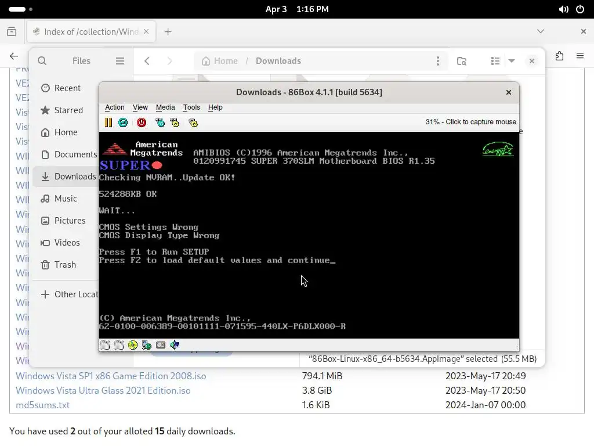The image size is (594, 446).
Task: Open the Windows Vista Ultra Glass 2021 Edition.iso link
Action: [103, 390]
